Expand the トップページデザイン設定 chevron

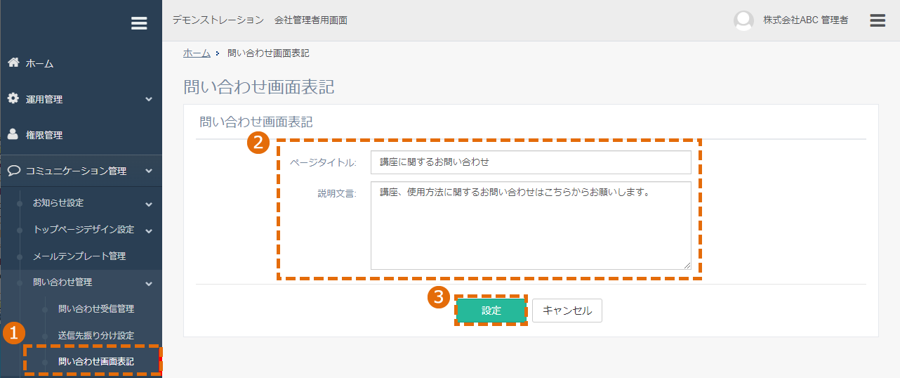coord(149,230)
